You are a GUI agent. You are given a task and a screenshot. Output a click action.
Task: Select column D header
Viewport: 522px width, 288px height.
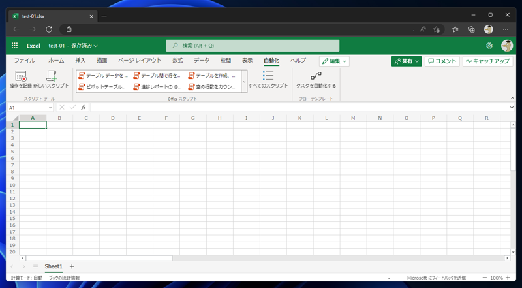click(x=113, y=118)
